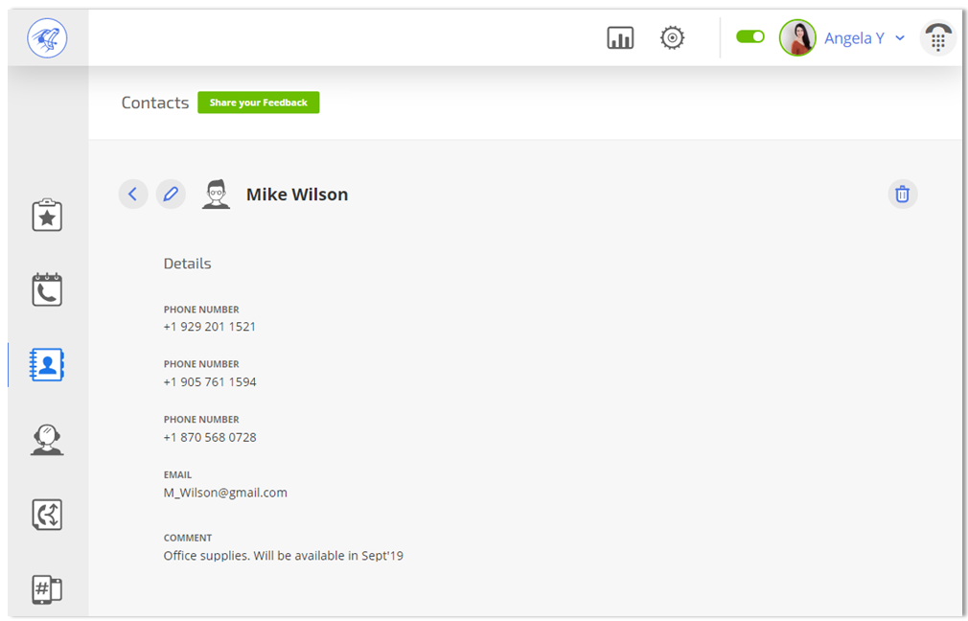Click the app logo in the corner
Viewport: 968px width, 621px height.
pyautogui.click(x=47, y=38)
